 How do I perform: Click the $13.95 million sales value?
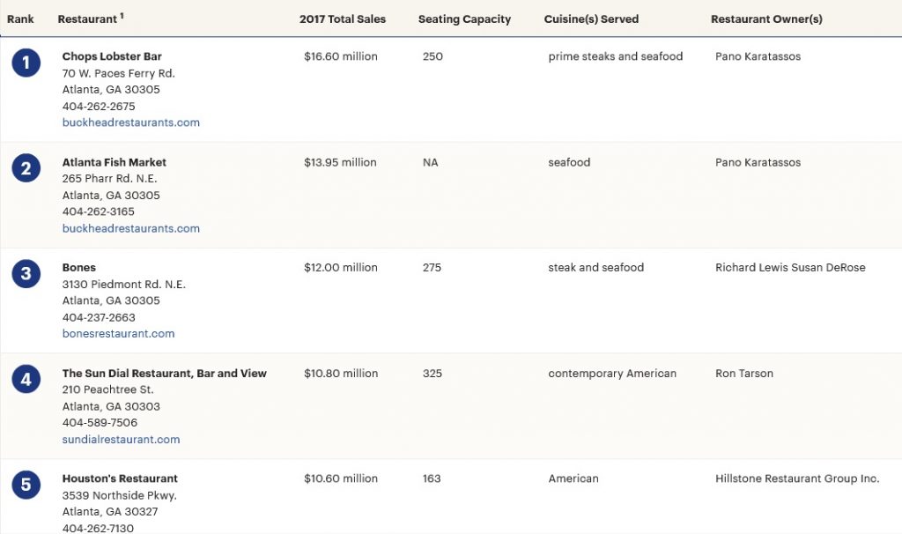pos(340,162)
